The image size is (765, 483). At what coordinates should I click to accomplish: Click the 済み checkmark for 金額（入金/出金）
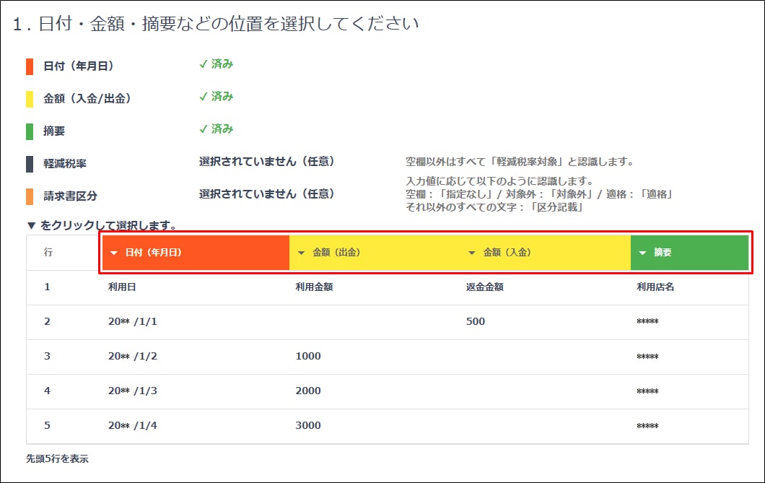[216, 97]
